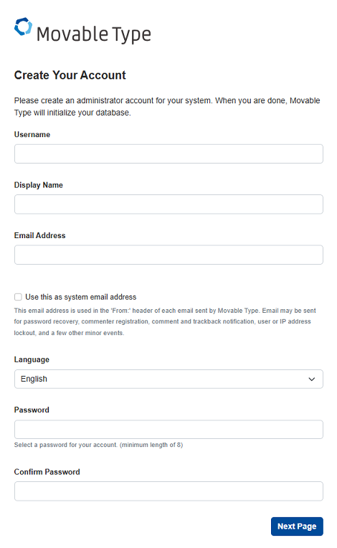Select the Email Address text box
Viewport: 337px width, 548px height.
pos(168,255)
